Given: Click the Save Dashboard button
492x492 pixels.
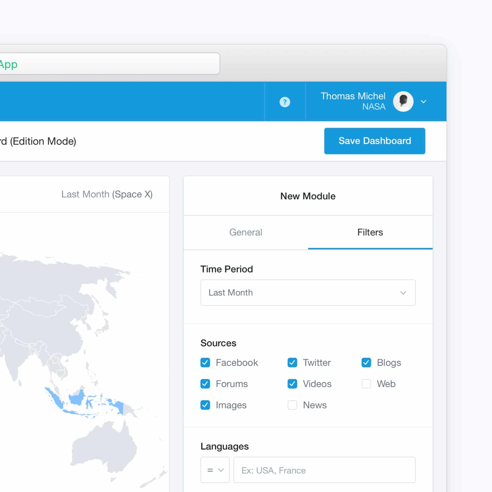Looking at the screenshot, I should point(374,141).
